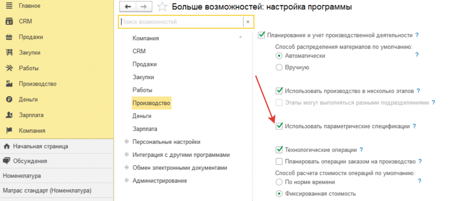
Task: Navigate back with the left arrow
Action: coord(128,6)
